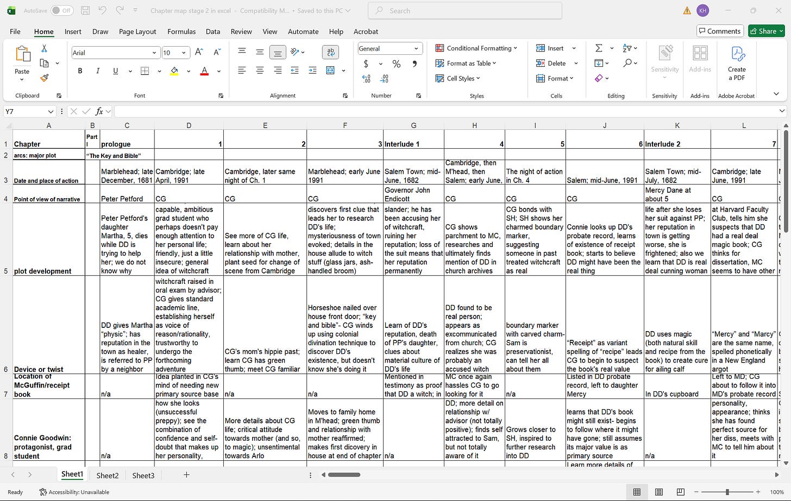Toggle Italic formatting
Screen dimensions: 791x501
coord(98,71)
